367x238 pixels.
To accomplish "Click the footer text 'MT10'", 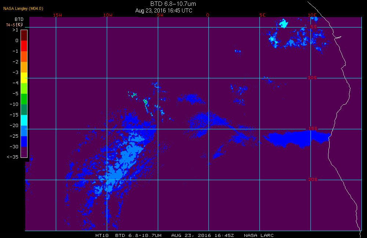I will coord(102,235).
